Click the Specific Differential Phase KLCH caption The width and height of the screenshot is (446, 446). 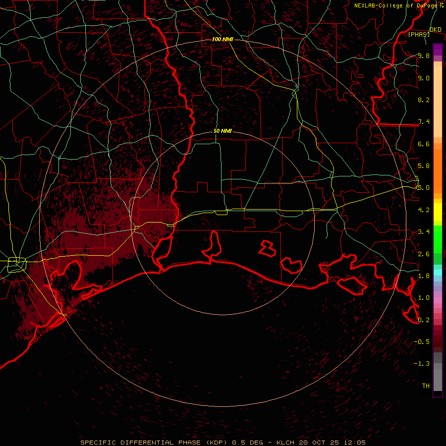tap(223, 443)
